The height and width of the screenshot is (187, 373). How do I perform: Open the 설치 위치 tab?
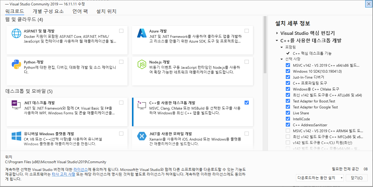(x=106, y=11)
